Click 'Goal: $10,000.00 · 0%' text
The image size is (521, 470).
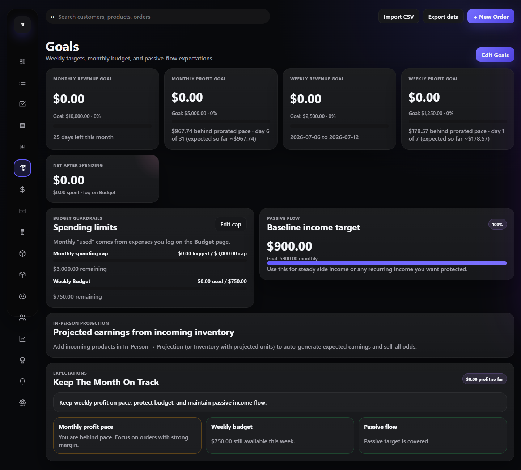(77, 116)
